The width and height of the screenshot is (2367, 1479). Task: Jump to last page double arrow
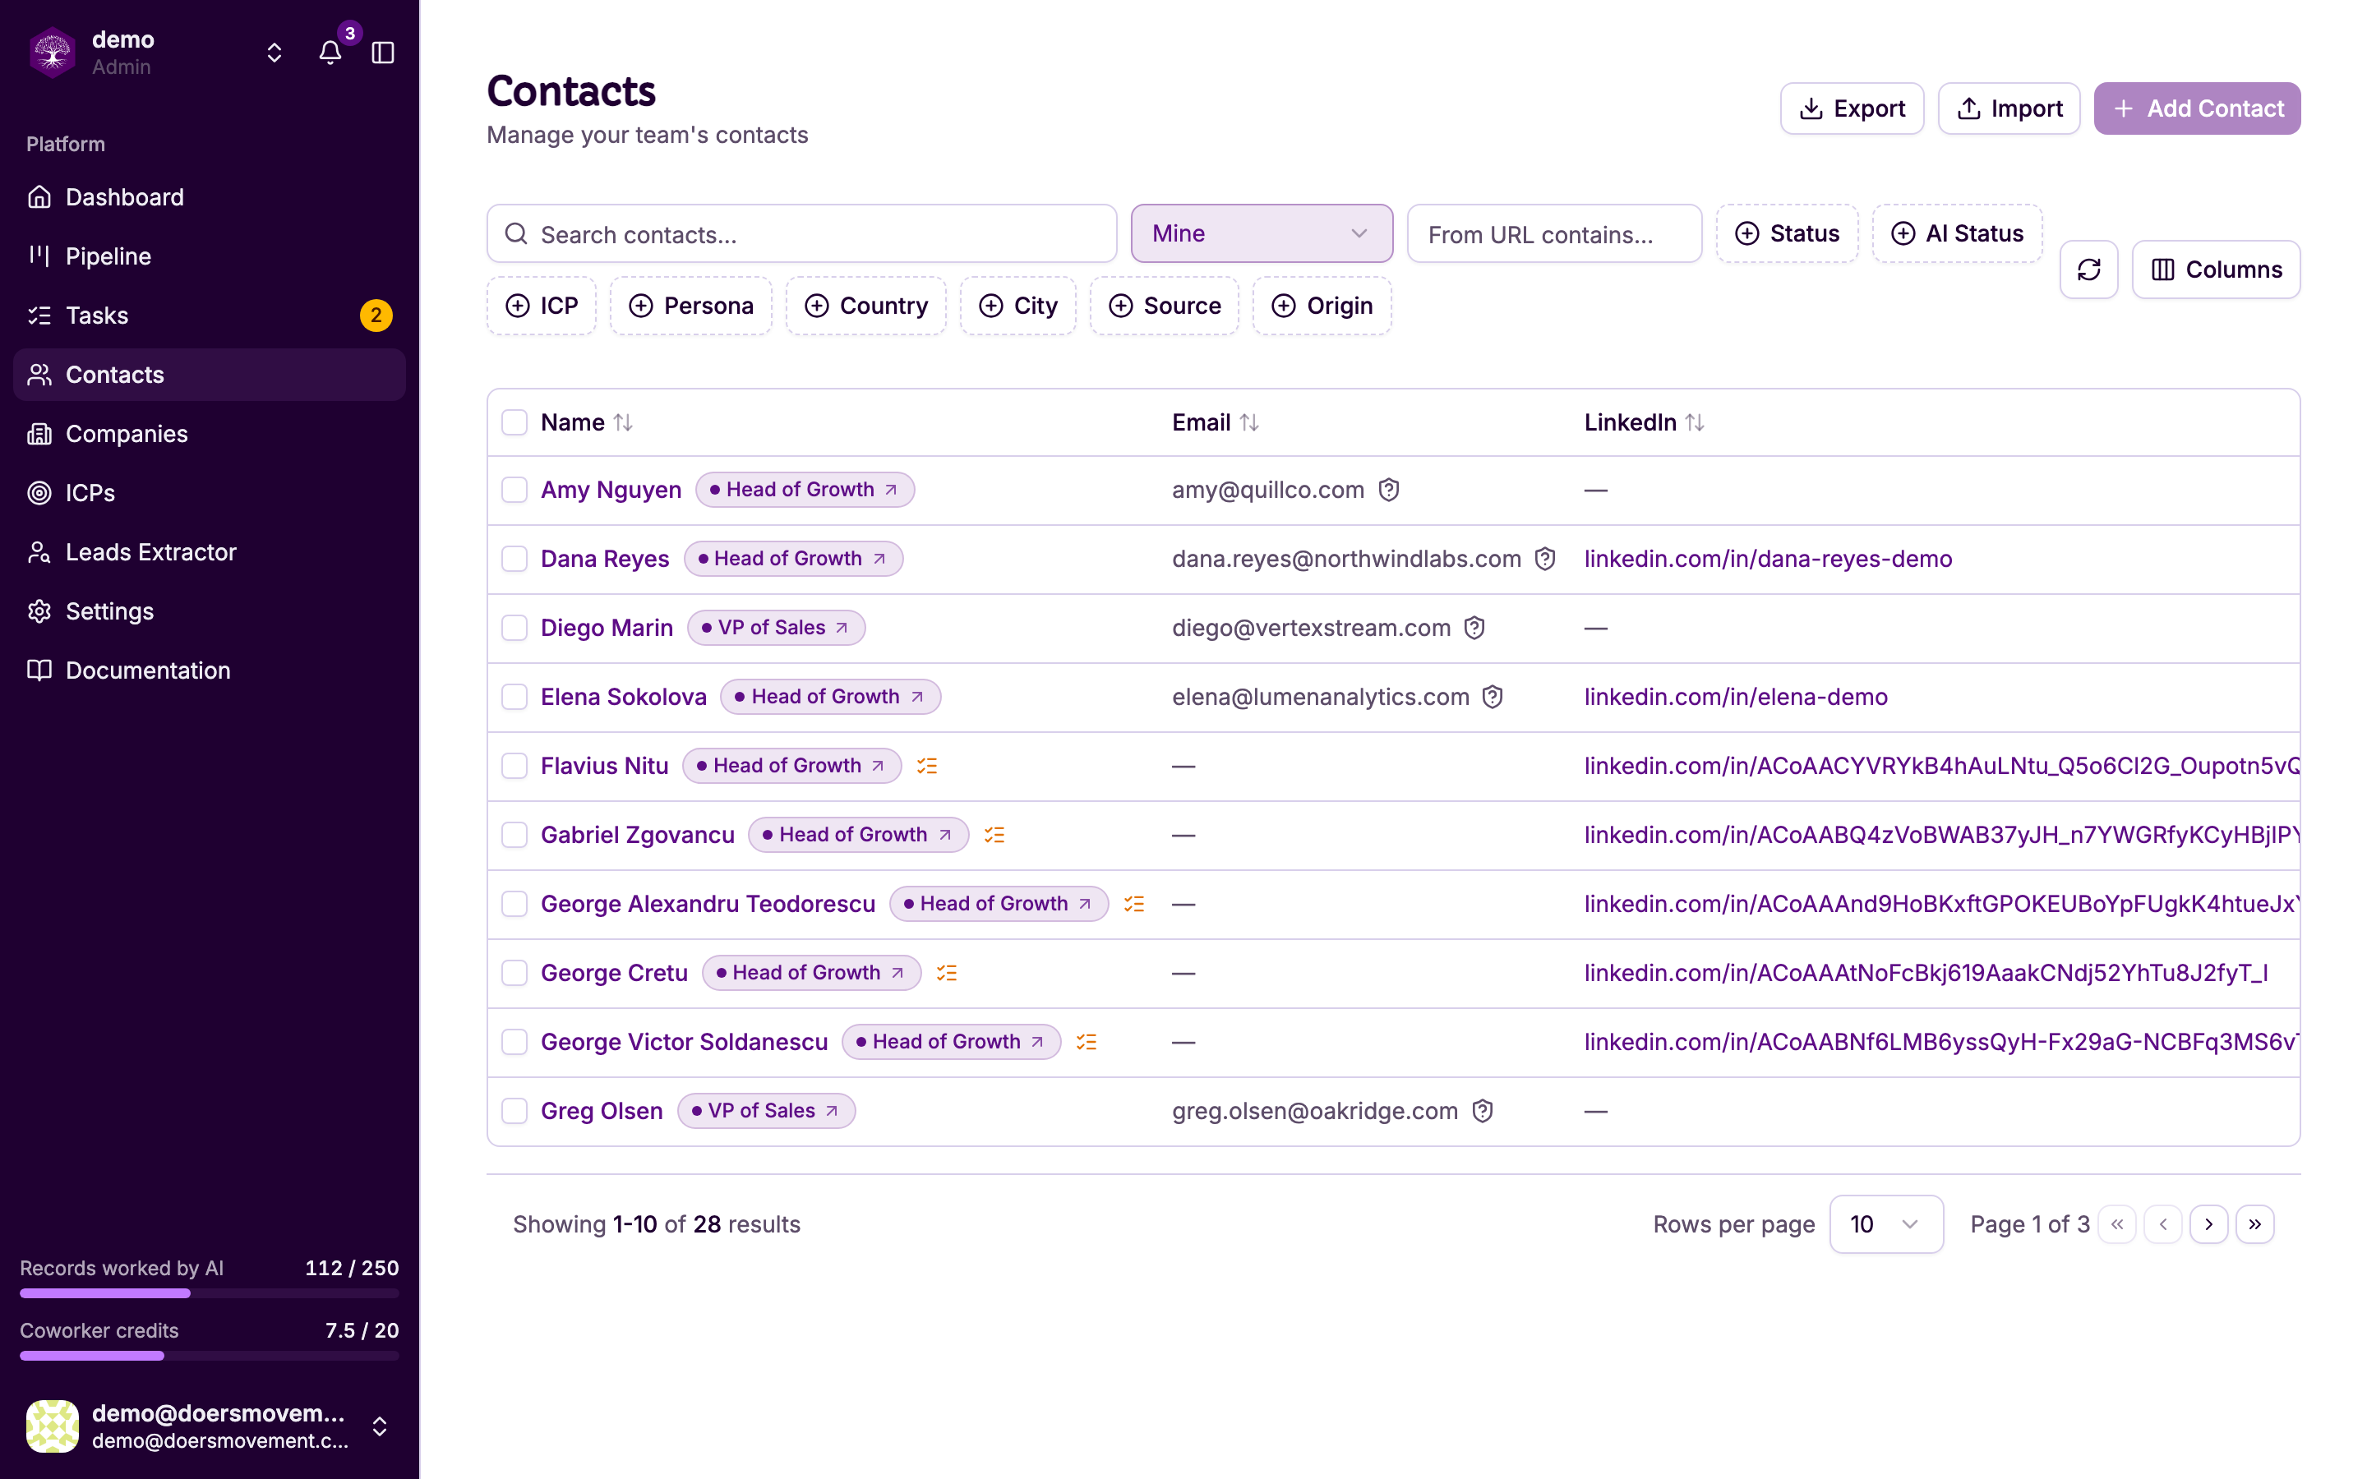(x=2254, y=1223)
